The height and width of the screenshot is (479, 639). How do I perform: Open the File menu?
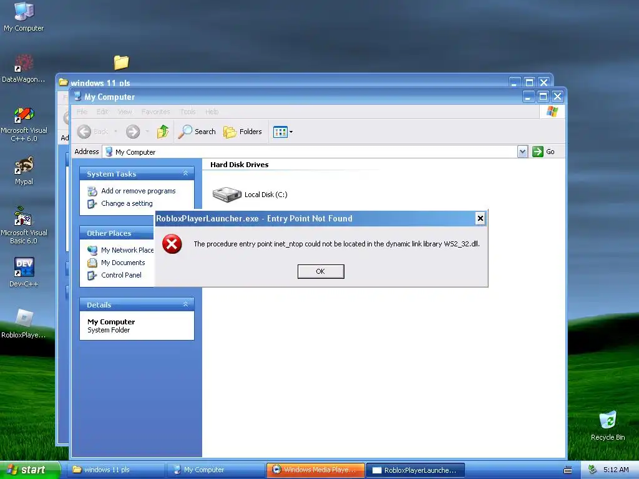82,112
